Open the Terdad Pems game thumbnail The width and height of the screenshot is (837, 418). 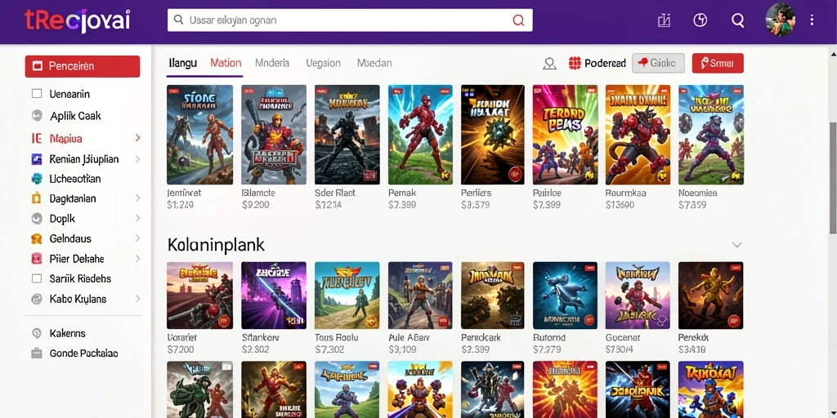click(x=565, y=135)
